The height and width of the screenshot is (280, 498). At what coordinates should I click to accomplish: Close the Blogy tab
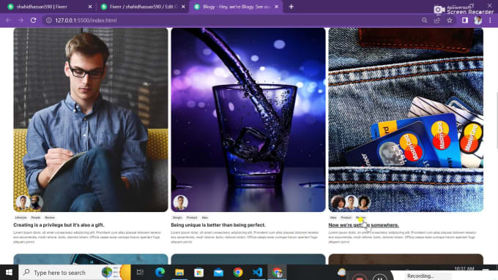(277, 7)
